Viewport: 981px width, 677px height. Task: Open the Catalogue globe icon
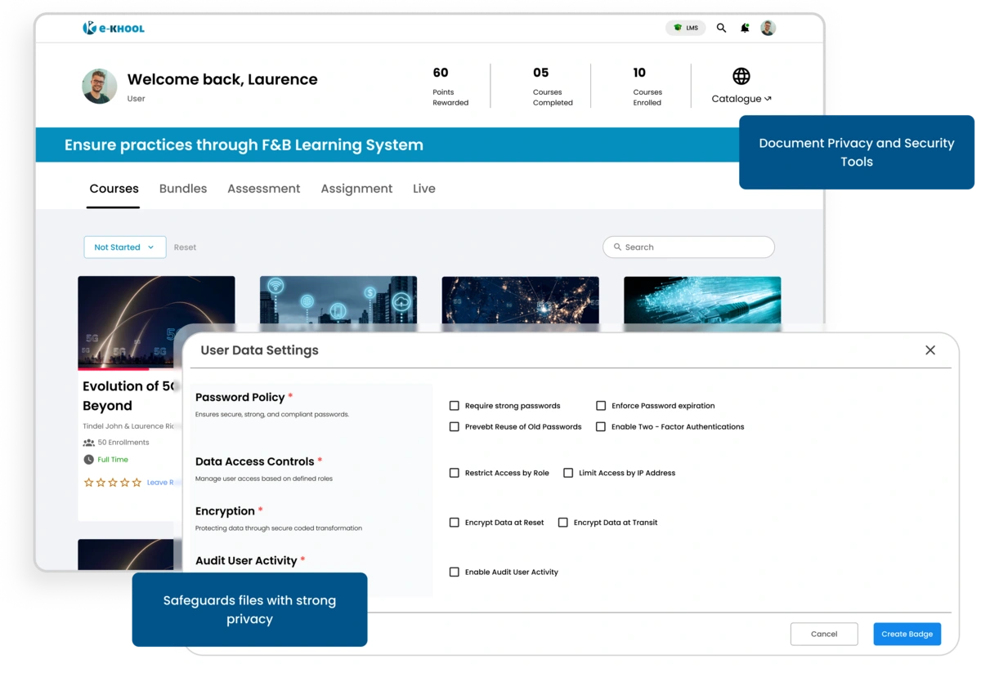pos(741,76)
